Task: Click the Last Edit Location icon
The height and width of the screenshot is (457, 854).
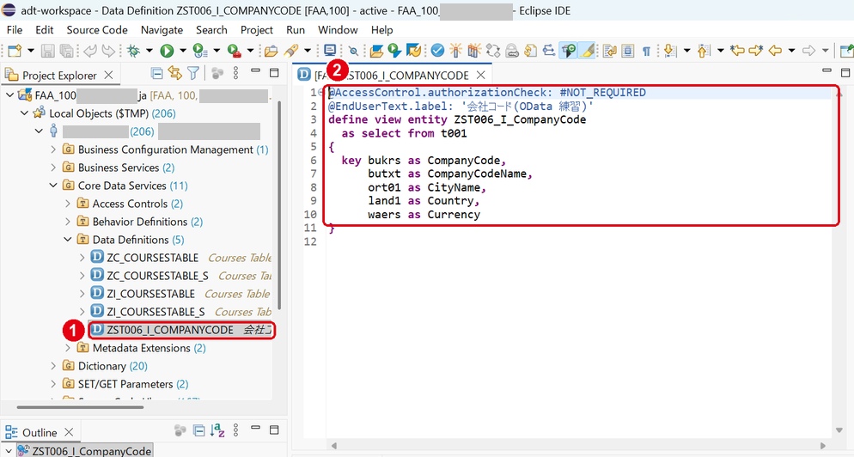Action: click(x=737, y=51)
